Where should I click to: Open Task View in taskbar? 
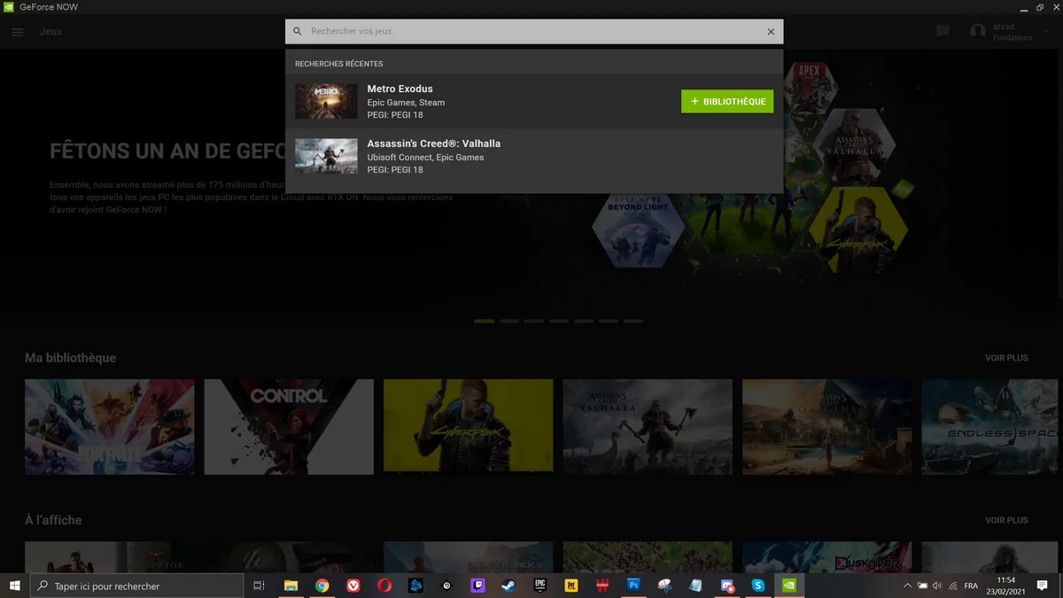click(259, 586)
